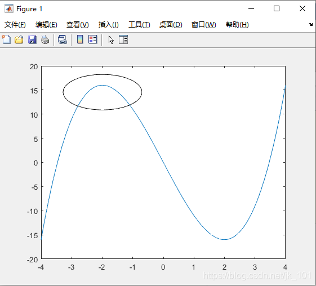Click the blue curve's peak near x=-2

103,85
